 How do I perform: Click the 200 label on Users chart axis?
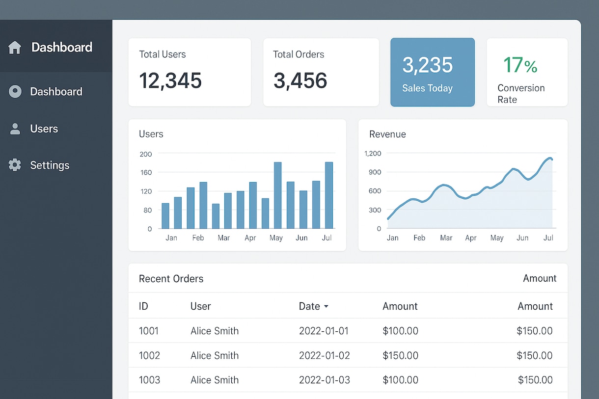(146, 154)
